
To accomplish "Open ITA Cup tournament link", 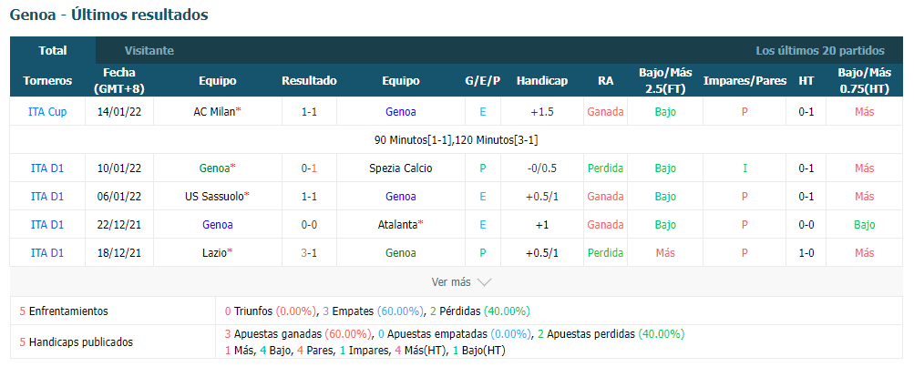I will click(x=47, y=112).
